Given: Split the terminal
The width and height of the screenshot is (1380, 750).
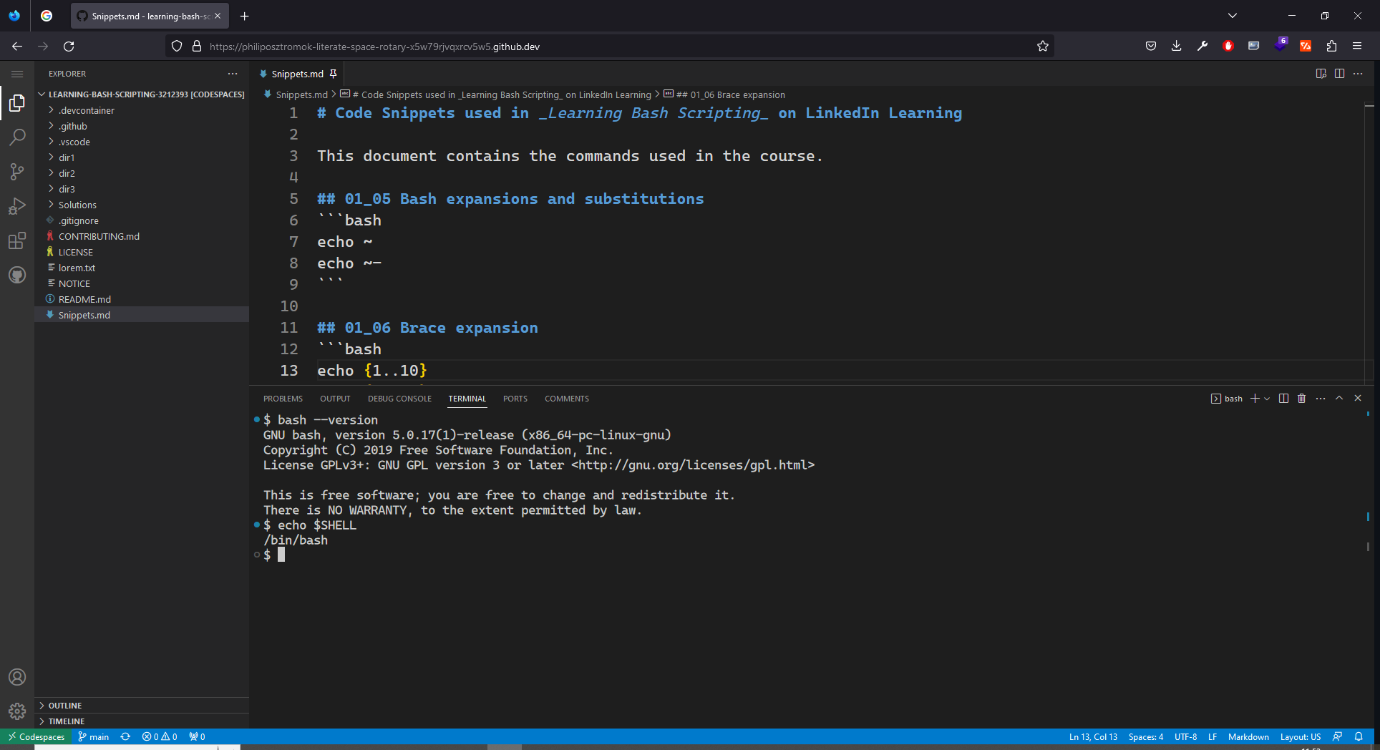Looking at the screenshot, I should (1283, 399).
